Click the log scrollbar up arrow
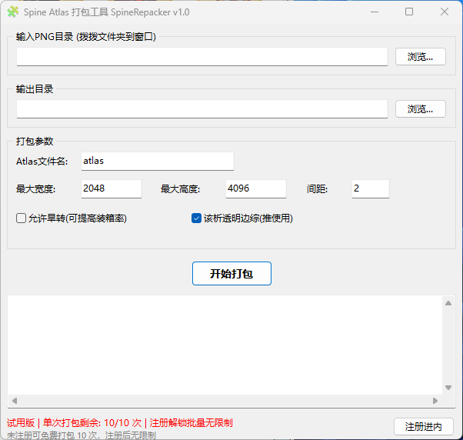The image size is (463, 440). [448, 303]
